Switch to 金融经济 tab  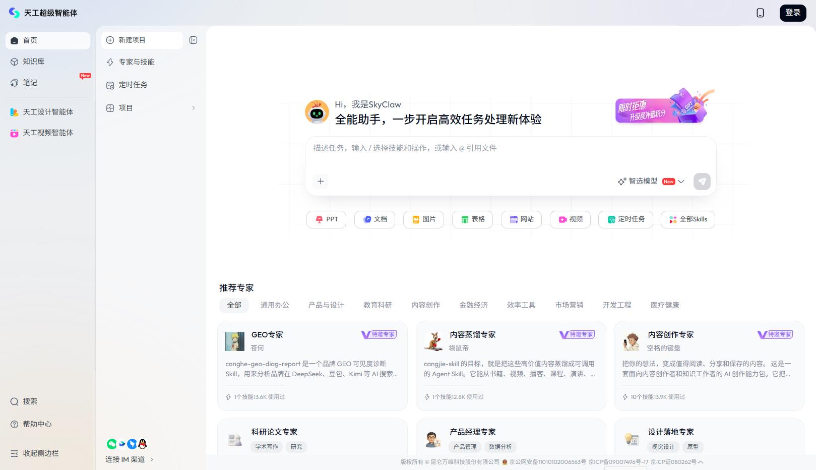coord(473,305)
